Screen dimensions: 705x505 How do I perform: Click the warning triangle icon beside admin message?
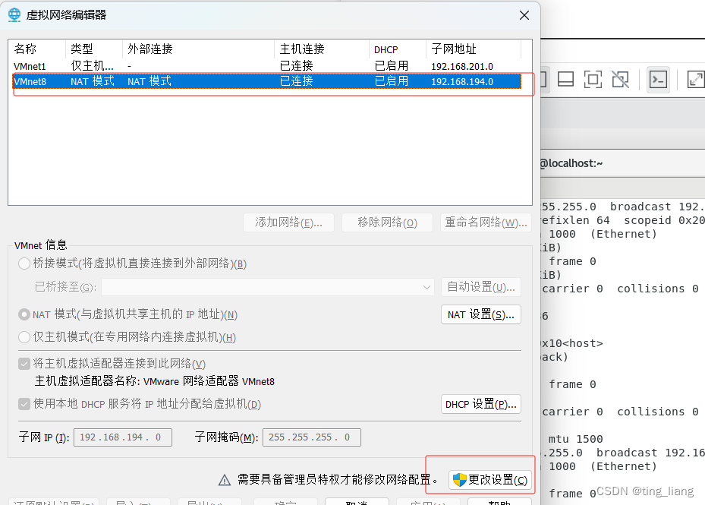pos(225,480)
